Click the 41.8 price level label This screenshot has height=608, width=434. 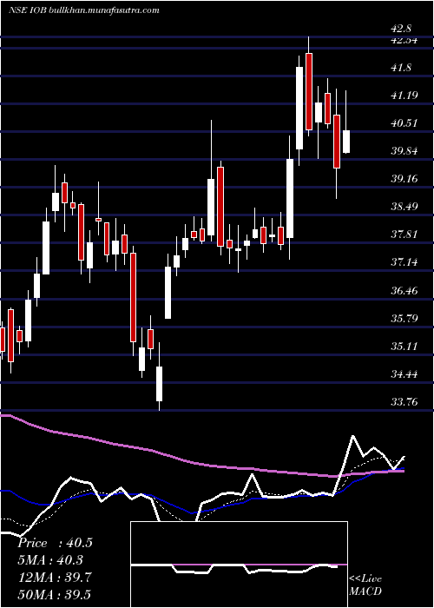[401, 68]
